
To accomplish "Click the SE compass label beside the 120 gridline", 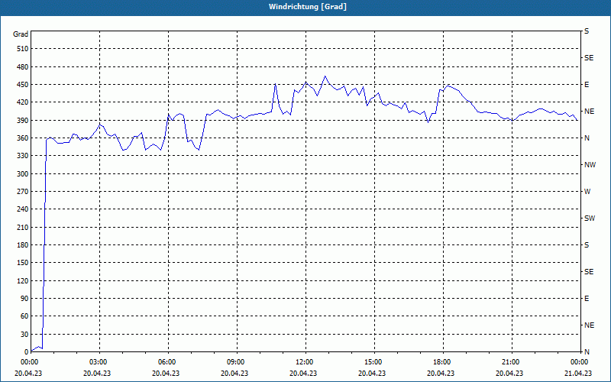I will 589,272.
